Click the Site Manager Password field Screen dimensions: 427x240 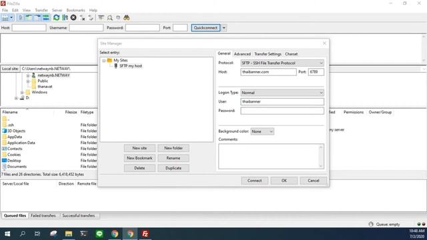click(282, 111)
